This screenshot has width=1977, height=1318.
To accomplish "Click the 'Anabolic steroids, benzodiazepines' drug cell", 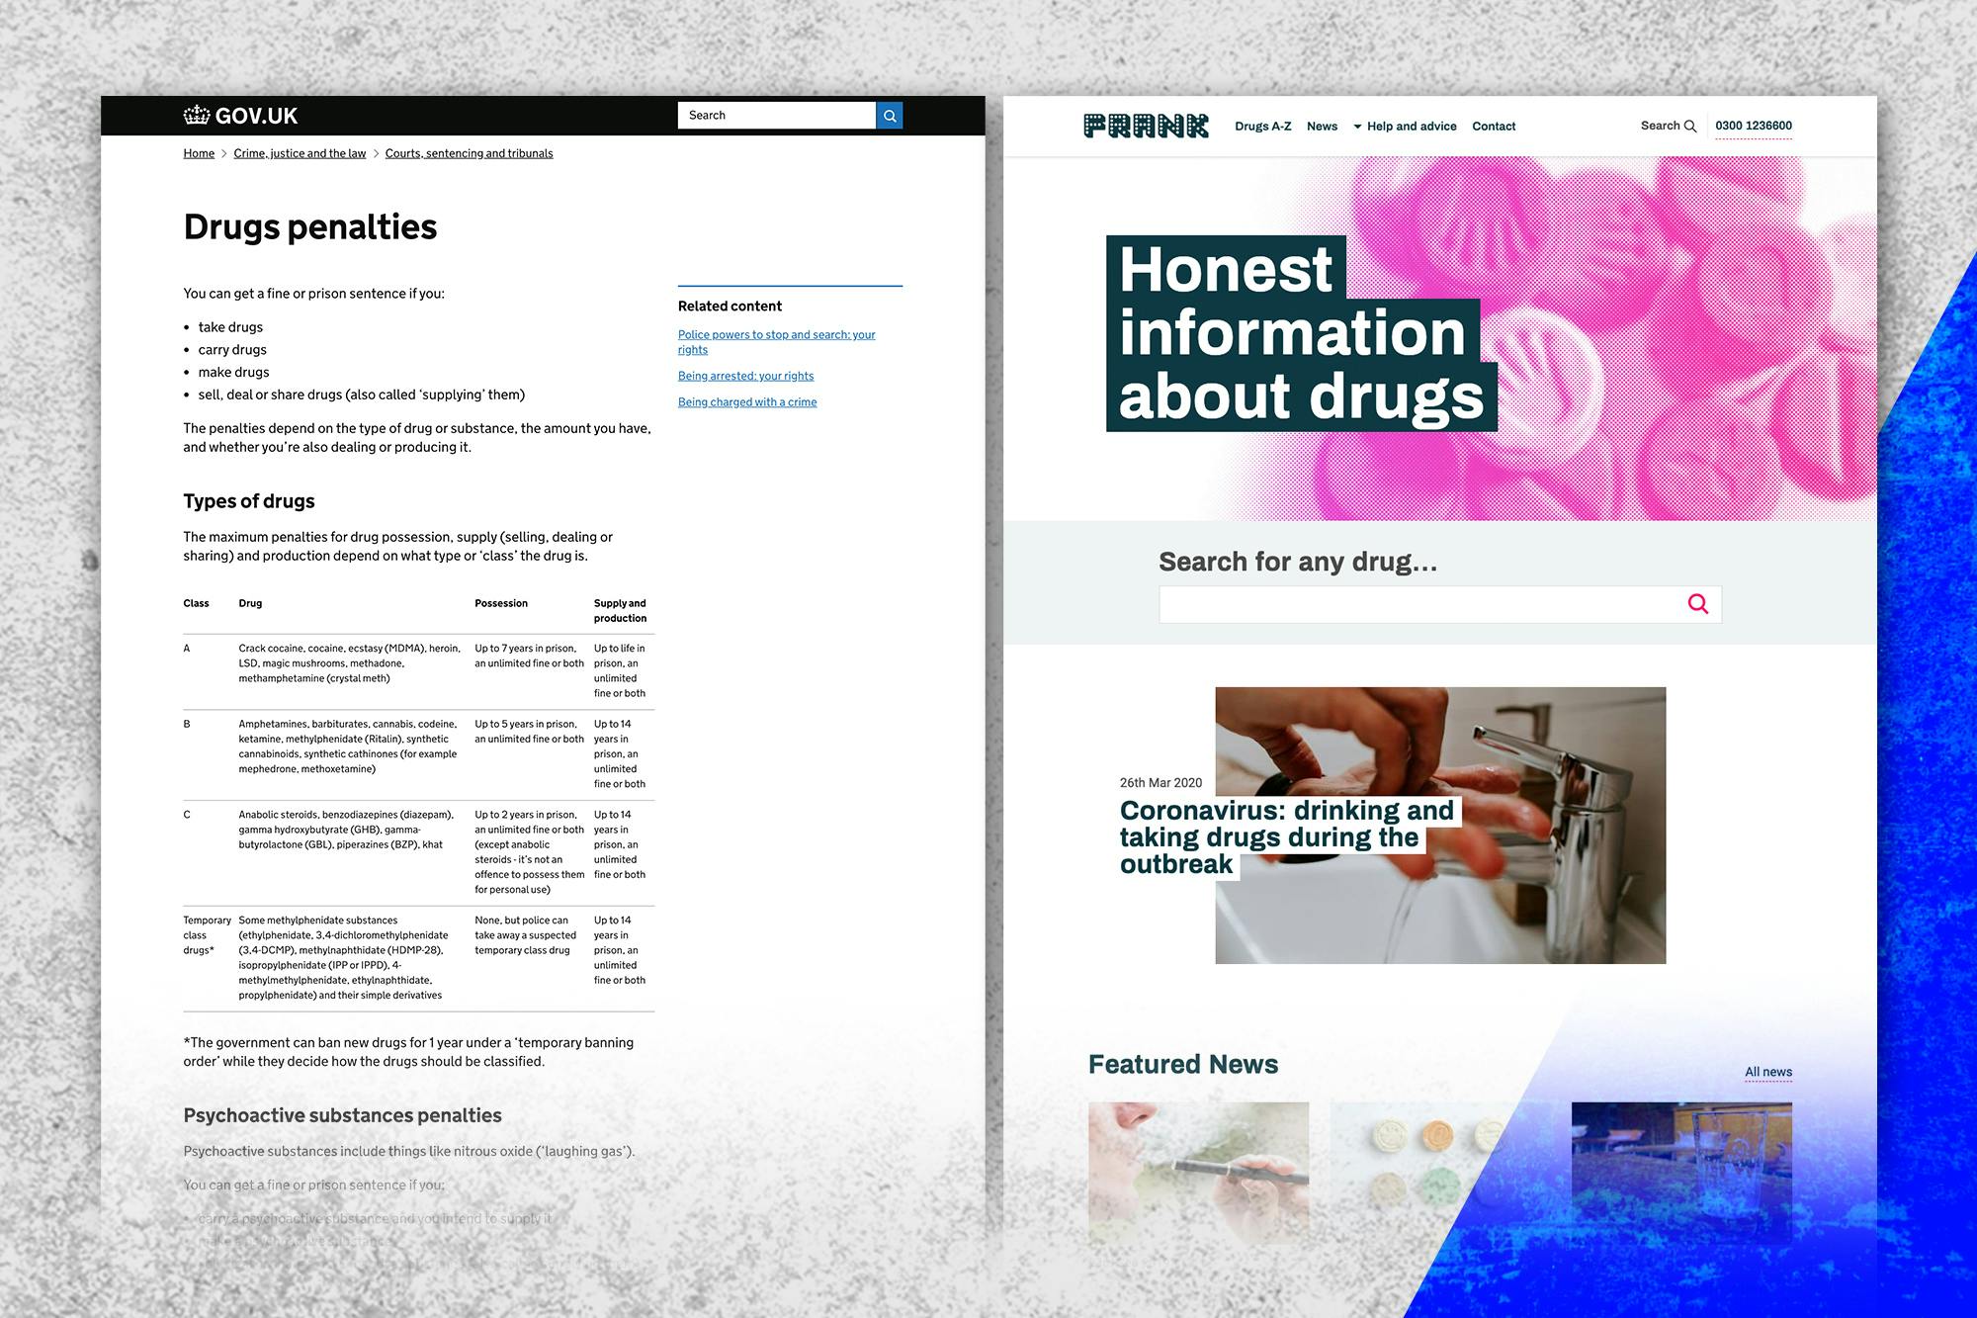I will (x=346, y=830).
